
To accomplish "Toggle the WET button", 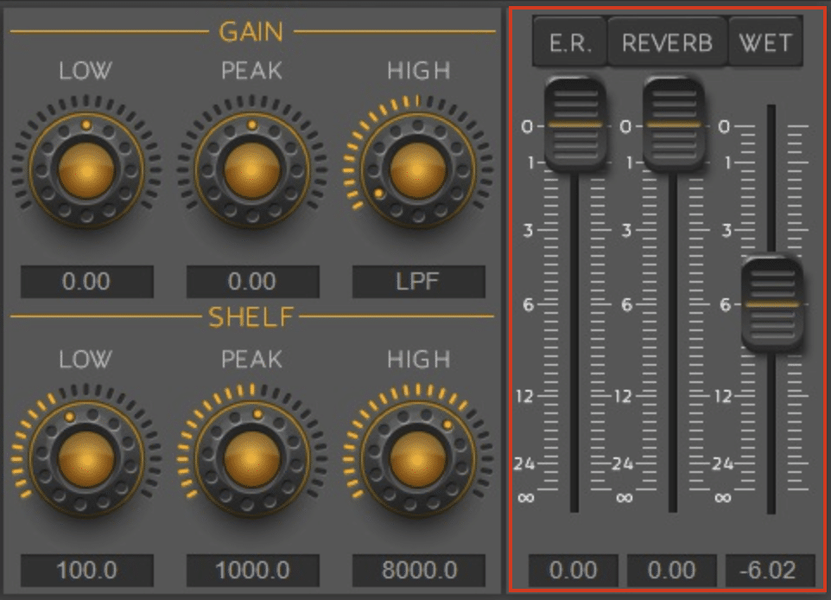I will pyautogui.click(x=765, y=43).
